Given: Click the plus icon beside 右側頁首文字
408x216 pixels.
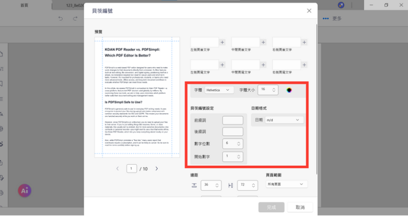Looking at the screenshot, I should point(305,42).
